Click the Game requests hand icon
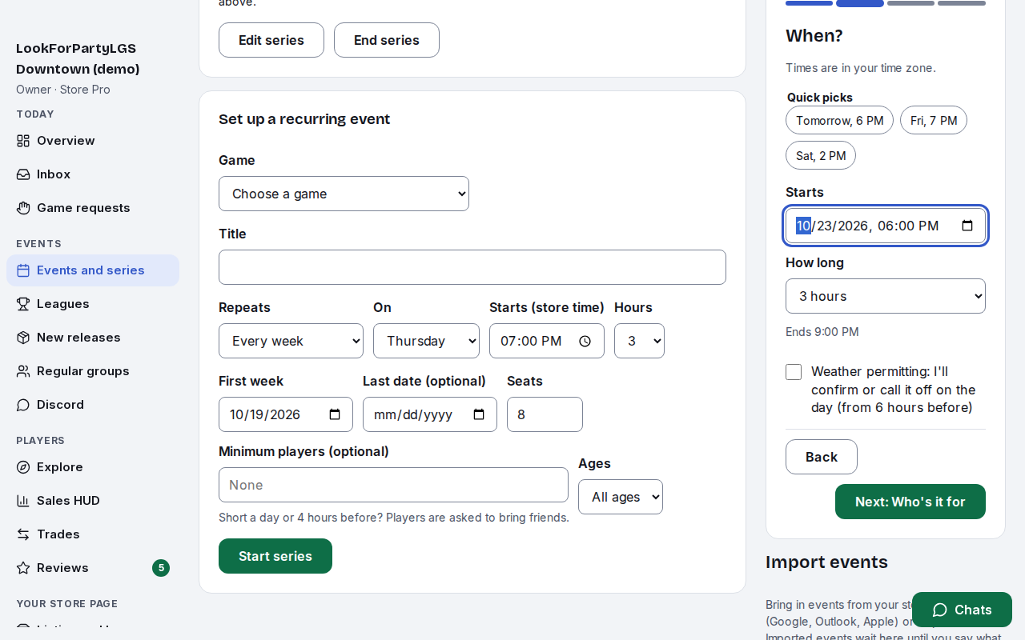Viewport: 1025px width, 640px height. 23,208
